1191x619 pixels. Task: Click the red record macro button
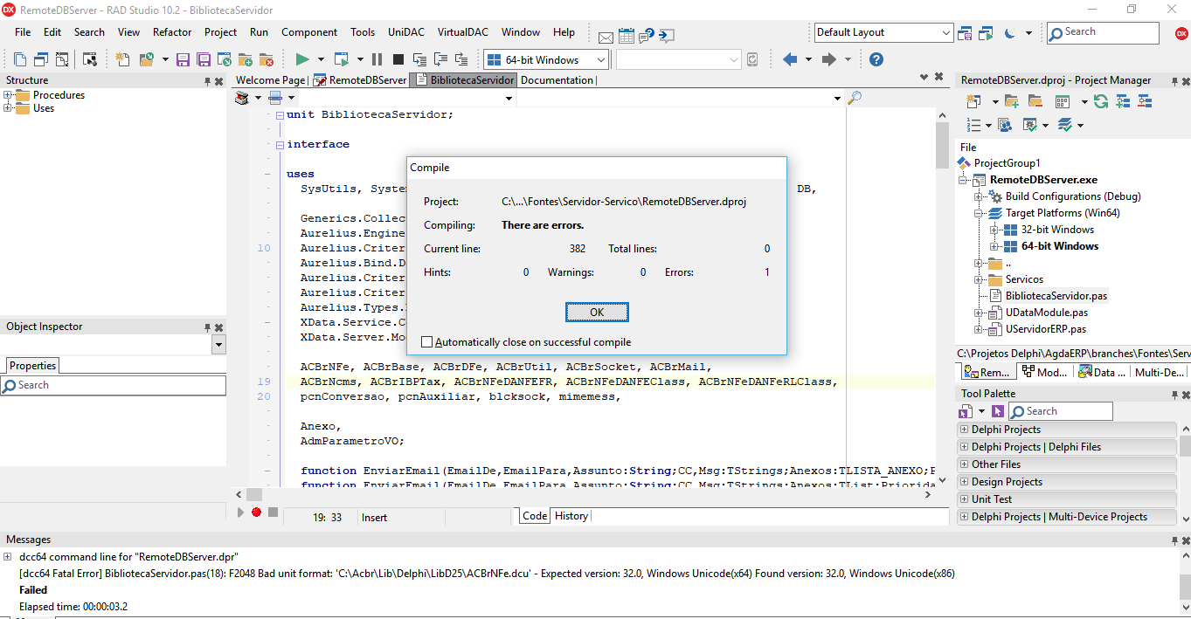pos(256,512)
